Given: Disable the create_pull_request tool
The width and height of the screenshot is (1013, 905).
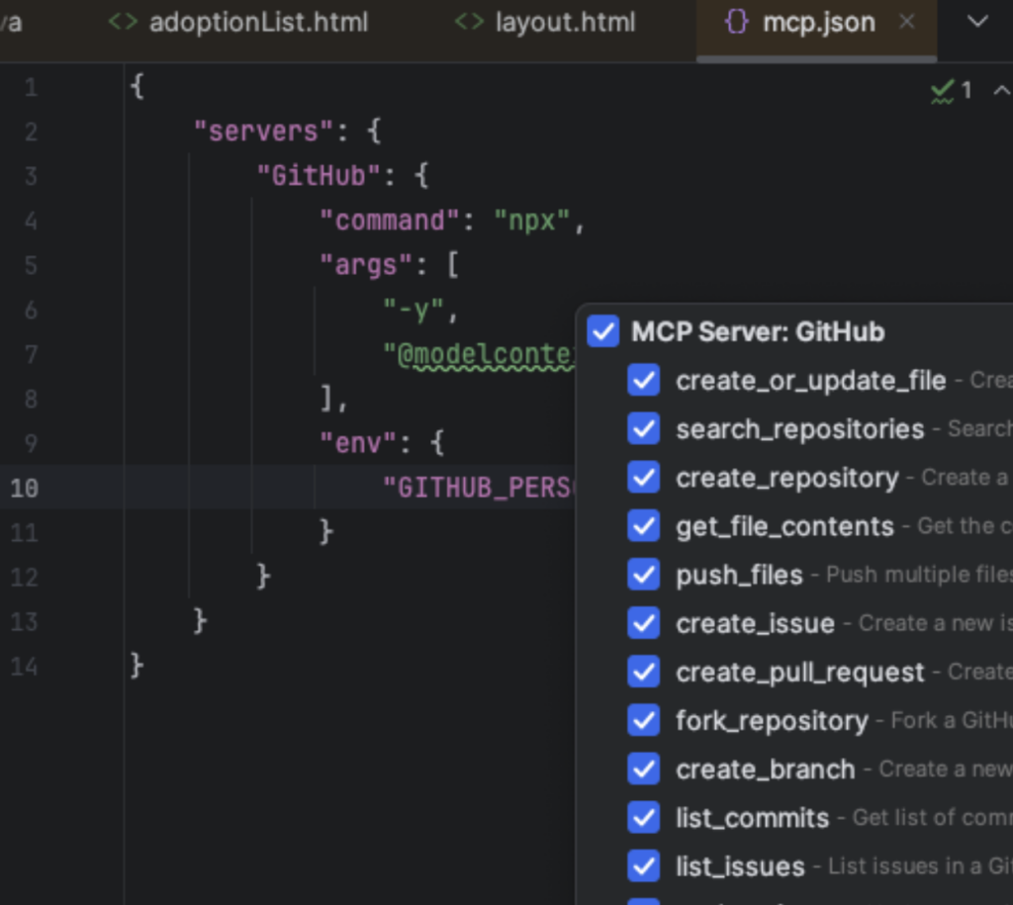Looking at the screenshot, I should (x=644, y=672).
